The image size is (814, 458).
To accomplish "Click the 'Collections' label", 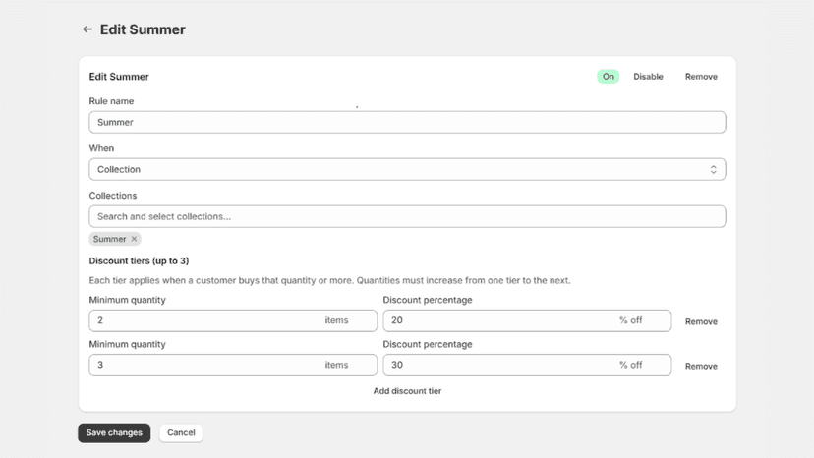I will 113,196.
